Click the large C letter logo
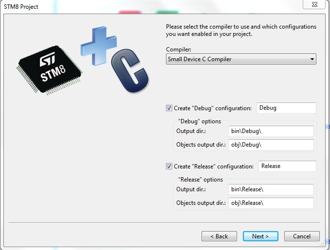 pyautogui.click(x=129, y=71)
